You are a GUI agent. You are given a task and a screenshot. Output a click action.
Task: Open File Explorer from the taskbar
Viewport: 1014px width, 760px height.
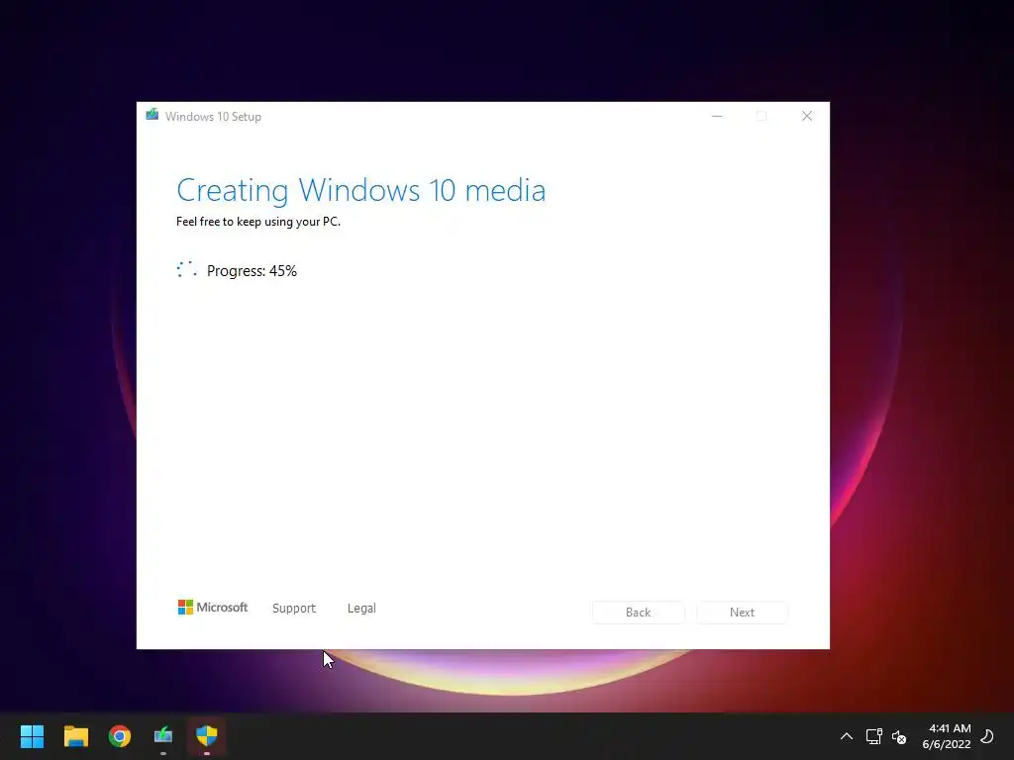point(75,736)
